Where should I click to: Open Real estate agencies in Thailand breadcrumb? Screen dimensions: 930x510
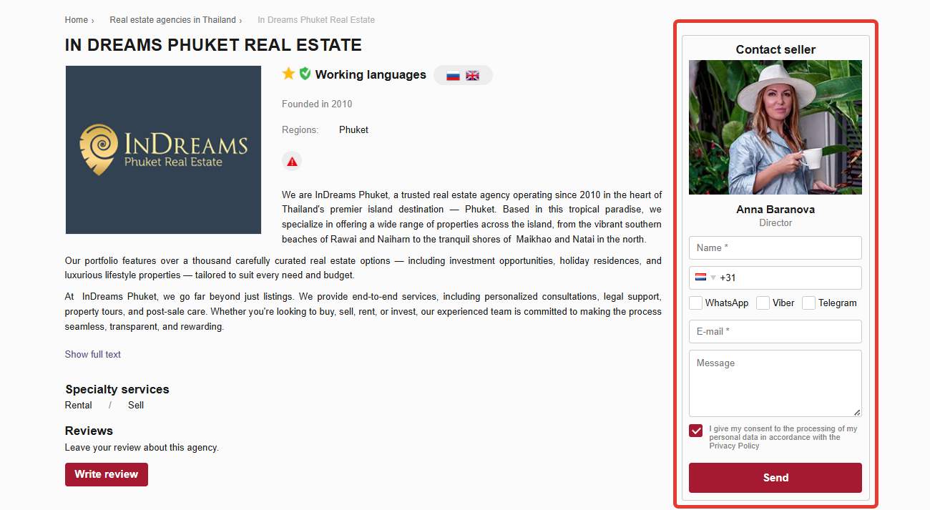(x=172, y=20)
